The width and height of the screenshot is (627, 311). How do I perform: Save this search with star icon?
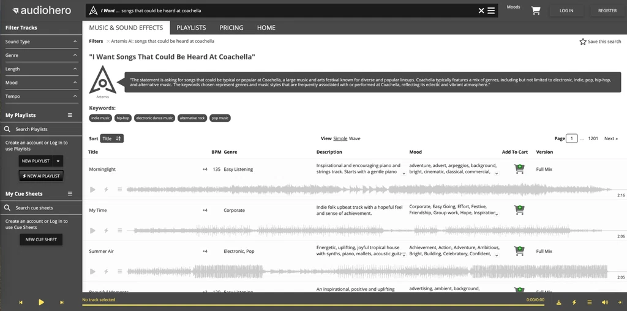pyautogui.click(x=583, y=42)
